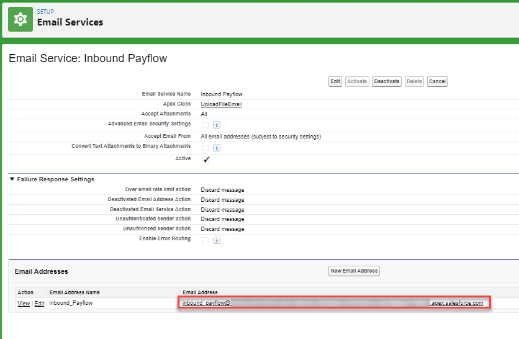Collapse the Failure Response Settings section
519x339 pixels.
[12, 179]
